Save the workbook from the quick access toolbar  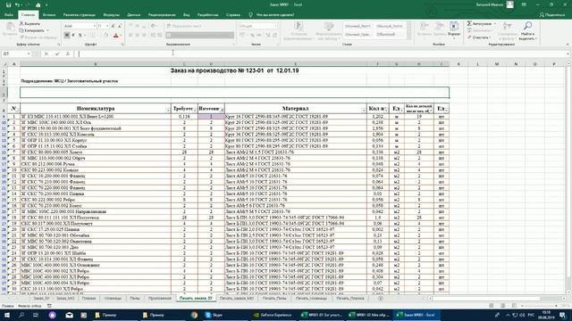coord(8,4)
